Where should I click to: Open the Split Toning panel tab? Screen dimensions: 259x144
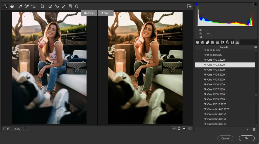(x=217, y=42)
